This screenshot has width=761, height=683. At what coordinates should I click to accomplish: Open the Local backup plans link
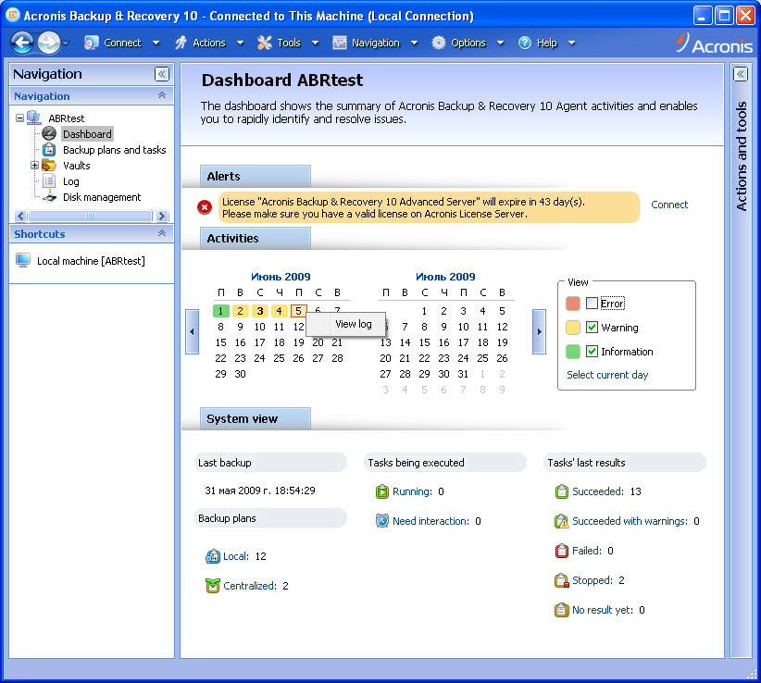pyautogui.click(x=235, y=556)
